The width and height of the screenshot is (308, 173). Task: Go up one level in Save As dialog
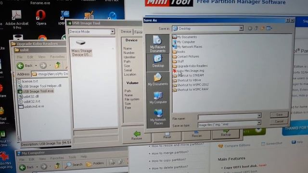click(x=256, y=28)
